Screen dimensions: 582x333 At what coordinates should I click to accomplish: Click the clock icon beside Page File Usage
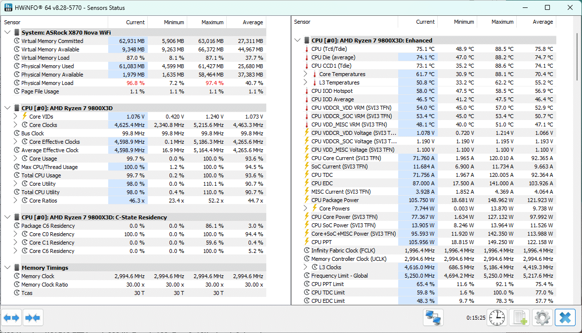click(x=17, y=91)
